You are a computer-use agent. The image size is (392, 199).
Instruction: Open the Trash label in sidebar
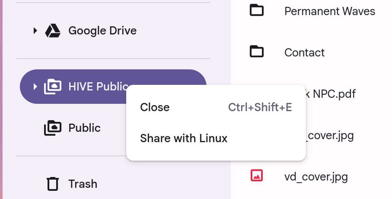pyautogui.click(x=83, y=184)
